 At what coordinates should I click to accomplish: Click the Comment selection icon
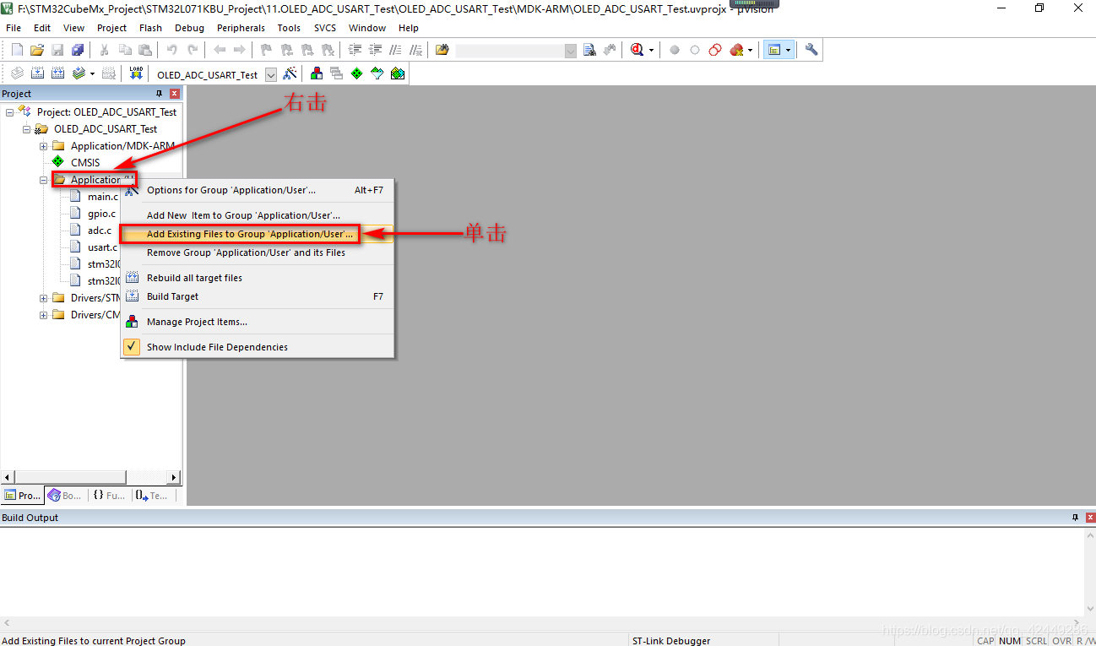tap(395, 50)
